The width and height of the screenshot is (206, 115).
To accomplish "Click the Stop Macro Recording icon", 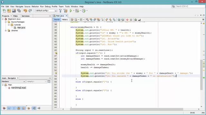I will click(131, 20).
